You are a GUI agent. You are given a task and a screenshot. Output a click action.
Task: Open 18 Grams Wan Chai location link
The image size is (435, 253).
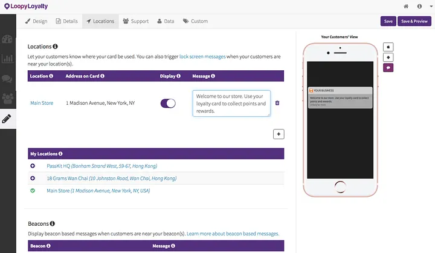pos(112,178)
